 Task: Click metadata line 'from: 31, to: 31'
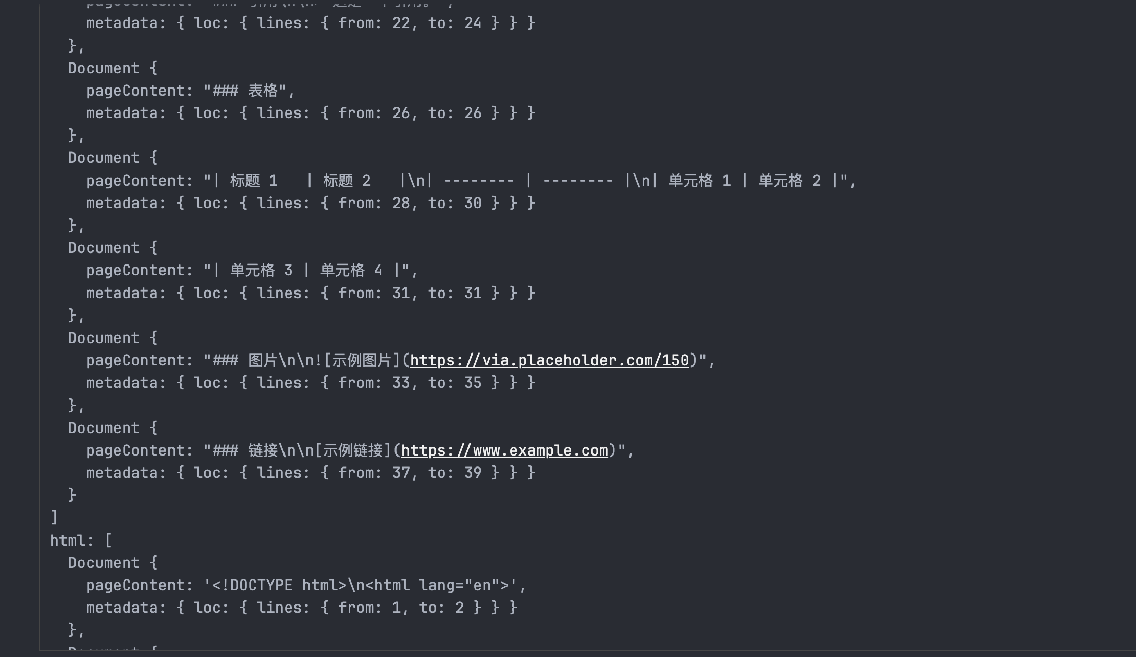pyautogui.click(x=311, y=293)
